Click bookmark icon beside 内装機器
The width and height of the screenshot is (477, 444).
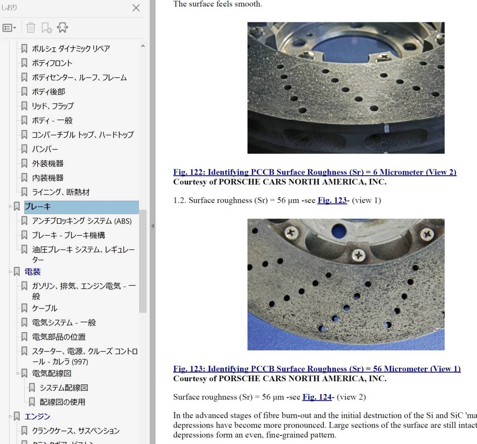tap(24, 178)
